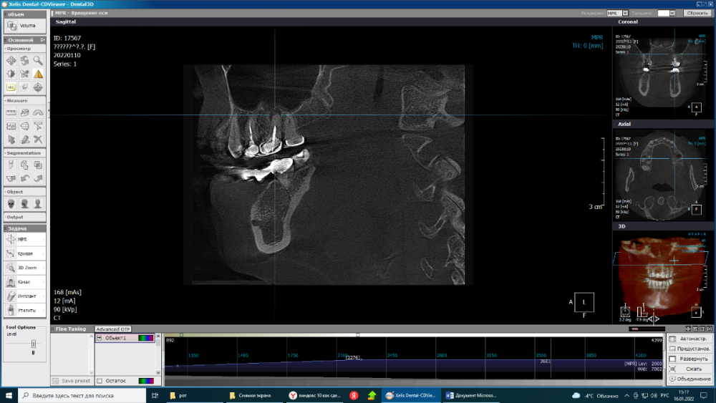
Task: Click the Level slider in Tool Options
Action: tap(33, 344)
